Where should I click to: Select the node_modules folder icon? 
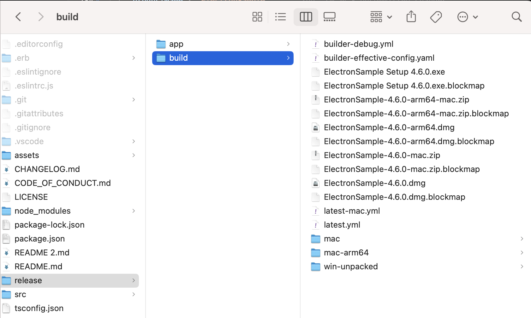[6, 211]
